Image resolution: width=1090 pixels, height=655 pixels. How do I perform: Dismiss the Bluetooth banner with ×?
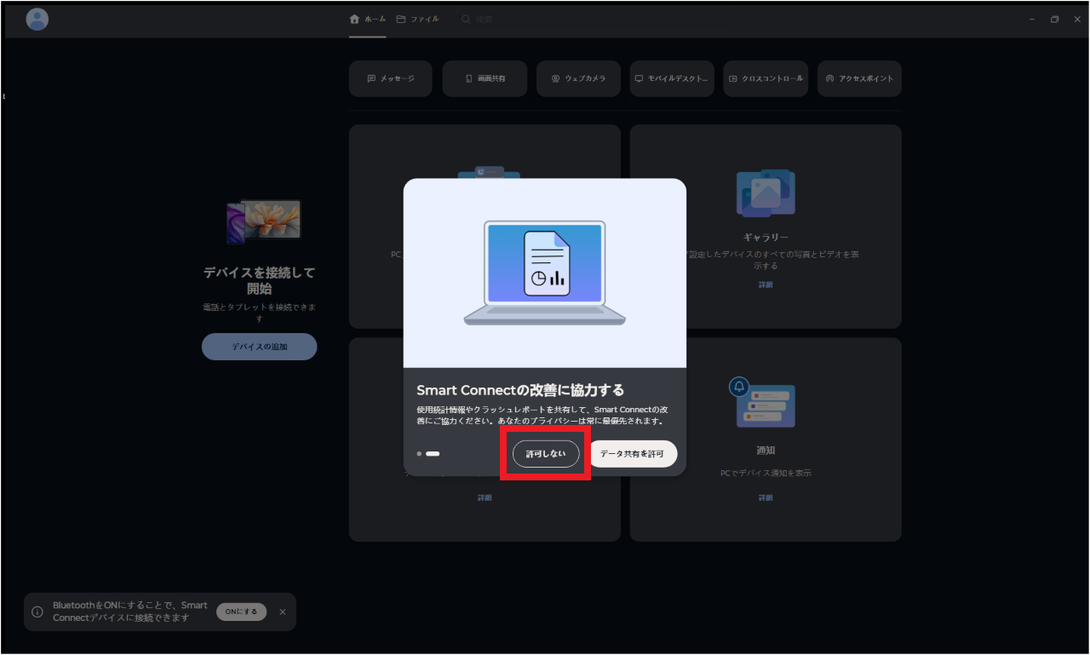click(x=282, y=612)
